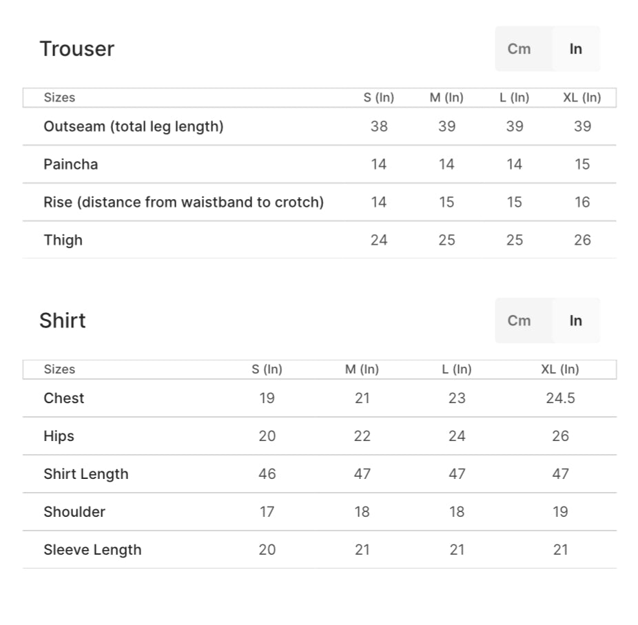638x625 pixels.
Task: Click the Shirt Length row label
Action: [86, 473]
